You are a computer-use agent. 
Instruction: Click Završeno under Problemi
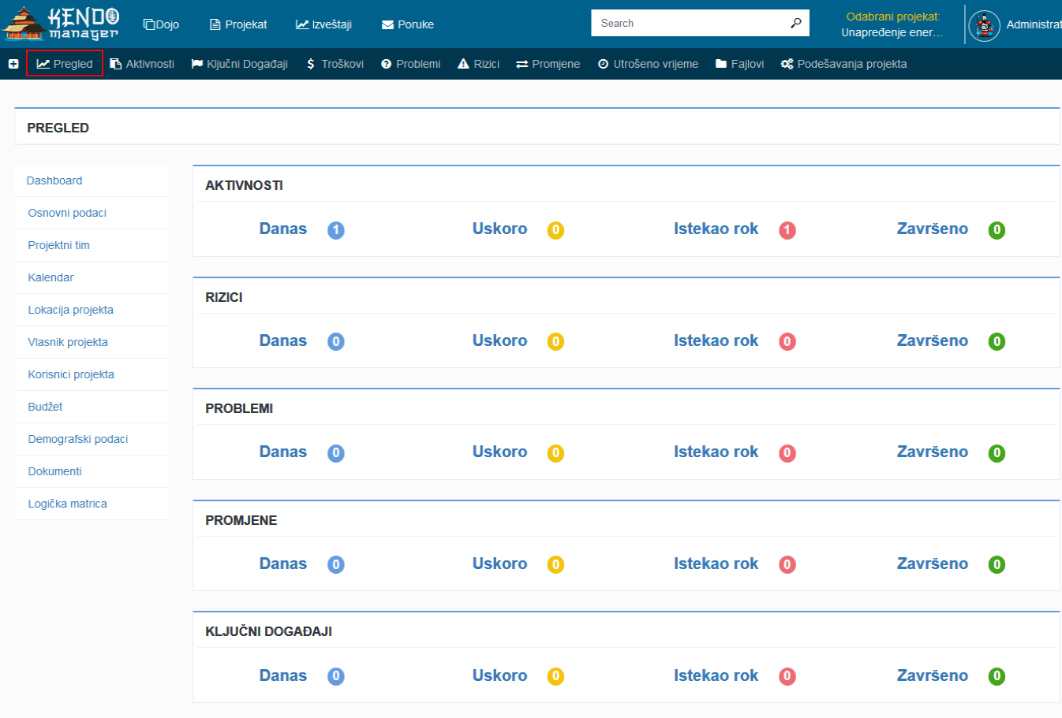click(x=933, y=452)
